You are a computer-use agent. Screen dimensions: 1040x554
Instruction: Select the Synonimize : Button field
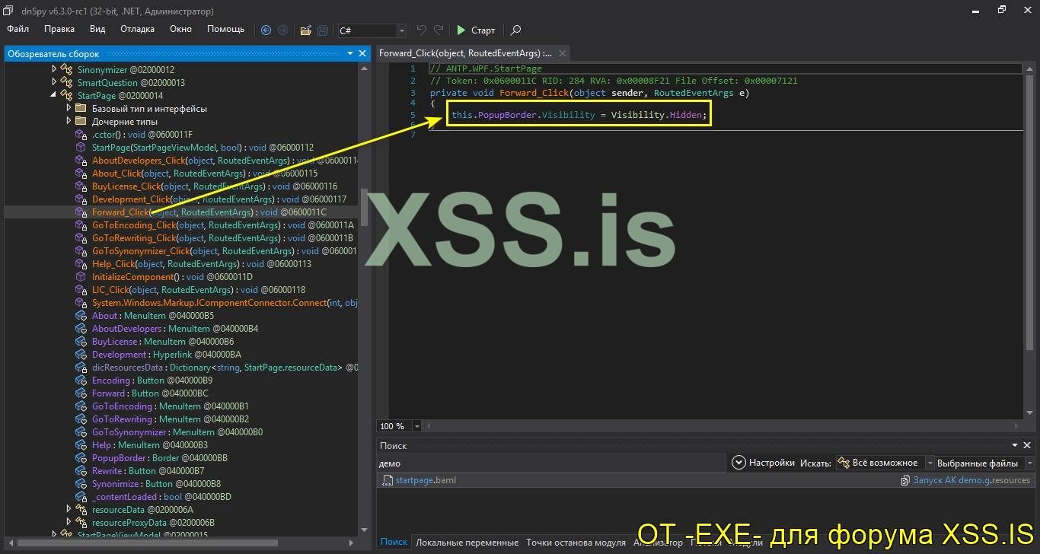pos(156,483)
